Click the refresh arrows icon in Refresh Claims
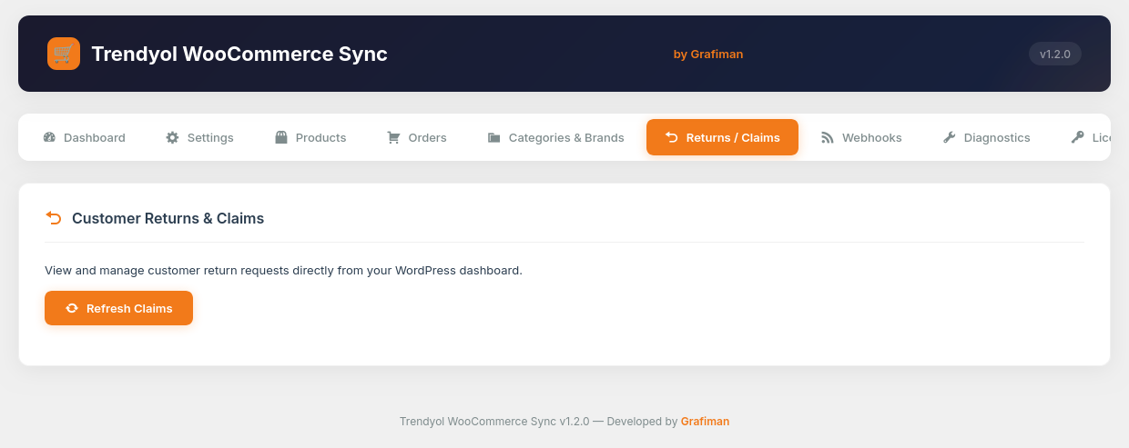Viewport: 1129px width, 448px height. tap(72, 308)
